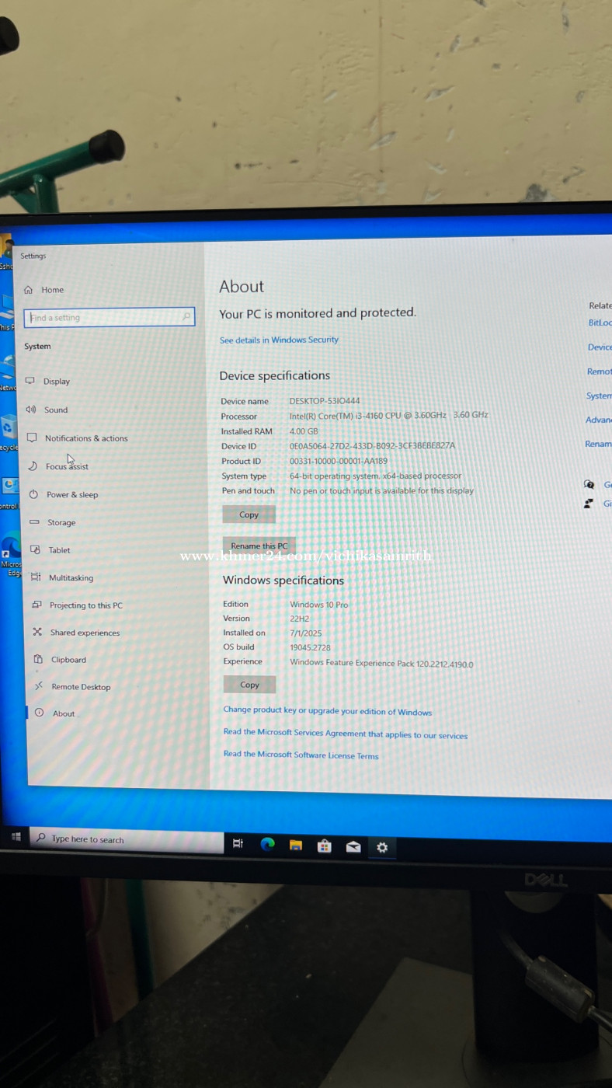The height and width of the screenshot is (1088, 612).
Task: Click Device ID value text
Action: click(372, 445)
